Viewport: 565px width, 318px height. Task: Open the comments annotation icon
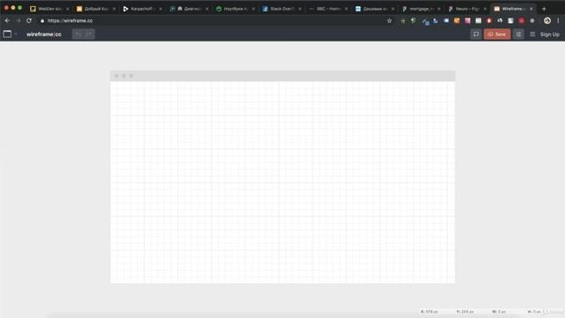pyautogui.click(x=476, y=34)
